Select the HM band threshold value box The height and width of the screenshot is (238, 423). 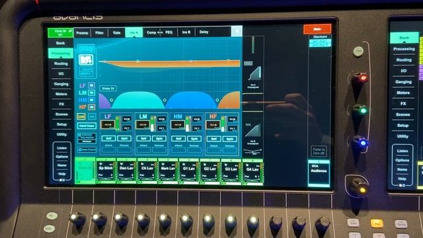178,125
